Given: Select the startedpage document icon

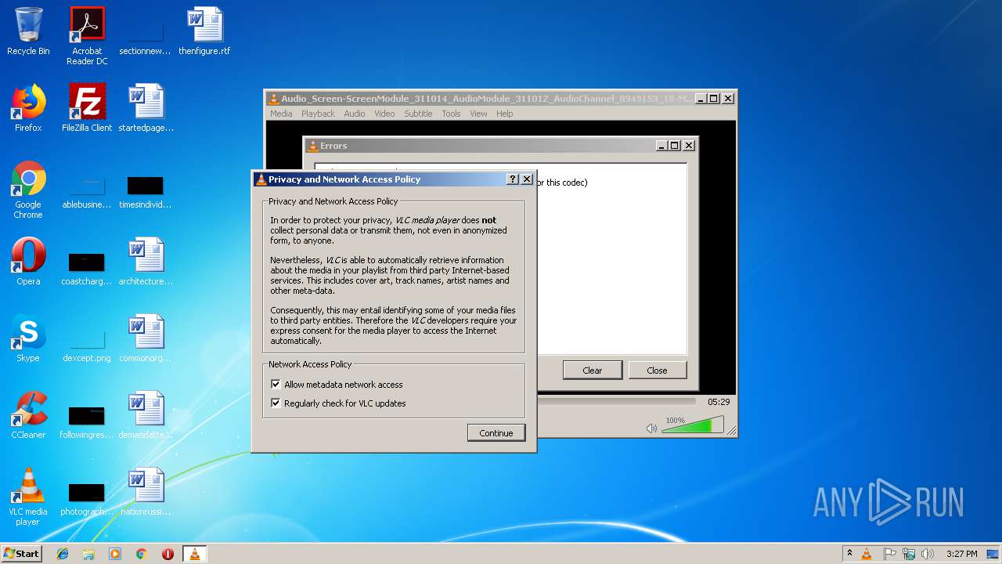Looking at the screenshot, I should [146, 109].
